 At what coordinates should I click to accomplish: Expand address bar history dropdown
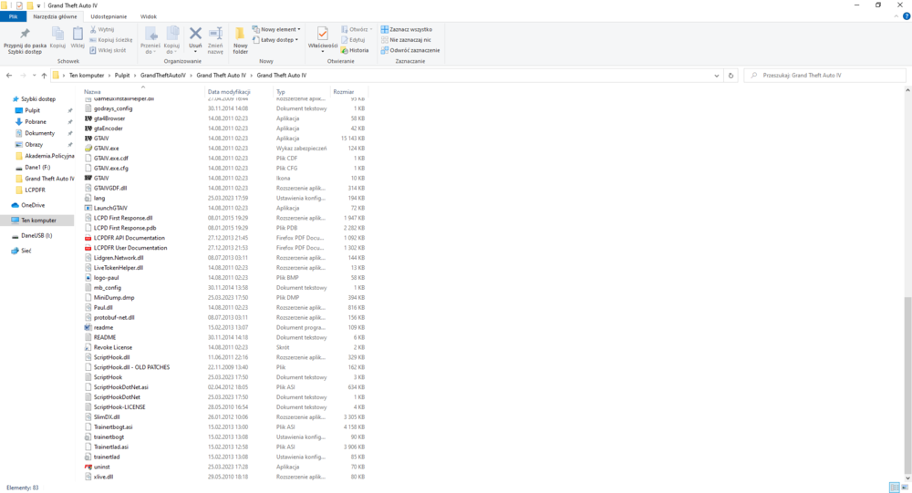(716, 75)
